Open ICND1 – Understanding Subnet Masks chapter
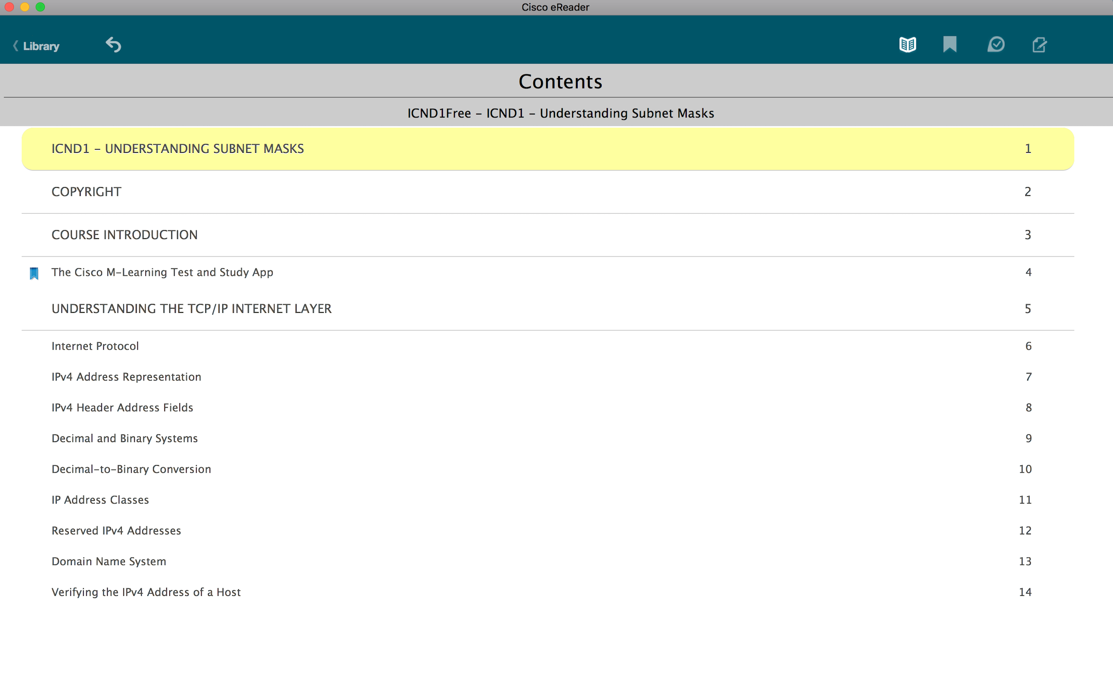 (x=177, y=149)
